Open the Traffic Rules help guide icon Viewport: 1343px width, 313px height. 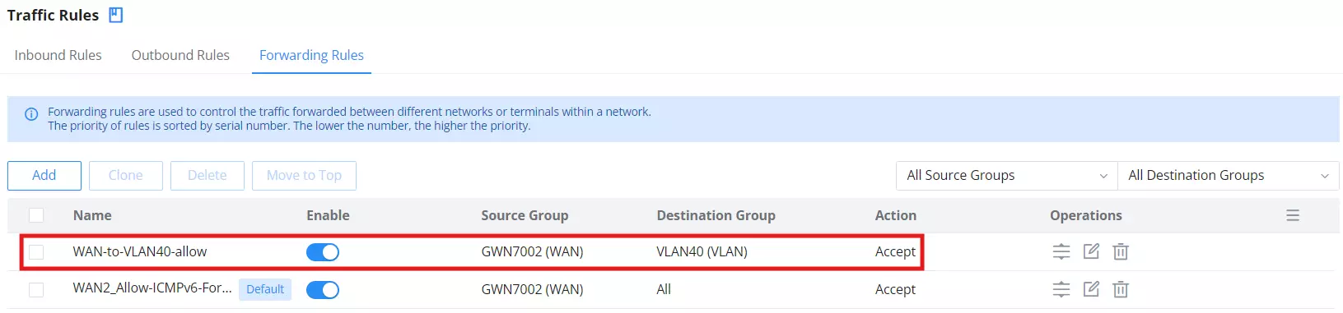(116, 15)
